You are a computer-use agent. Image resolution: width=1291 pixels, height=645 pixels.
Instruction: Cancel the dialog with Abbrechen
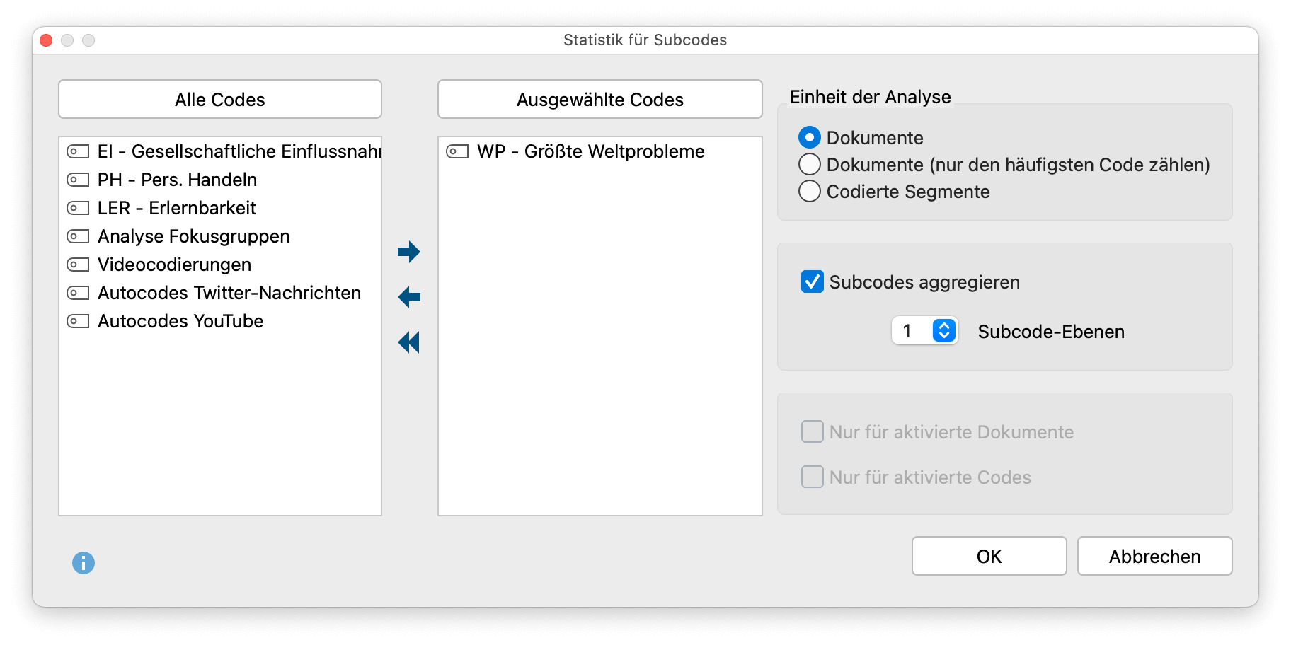coord(1154,556)
